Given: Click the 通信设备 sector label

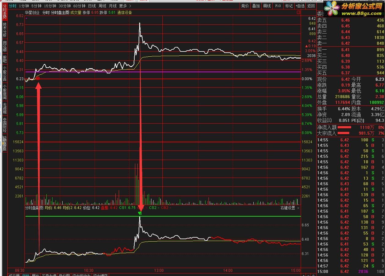Looking at the screenshot, I should [x=125, y=13].
